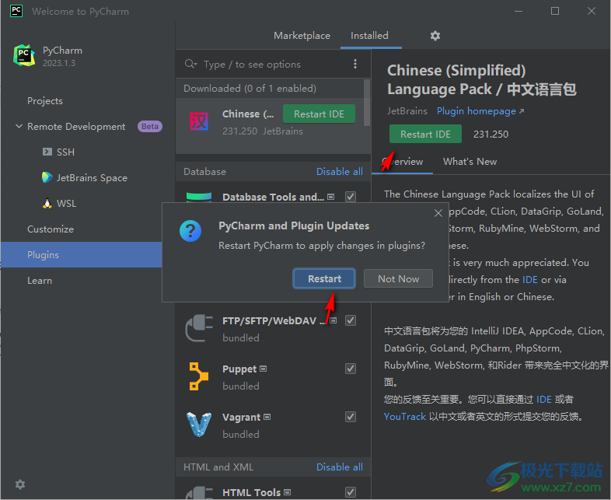
Task: Click Not Now in the dialog
Action: point(398,278)
